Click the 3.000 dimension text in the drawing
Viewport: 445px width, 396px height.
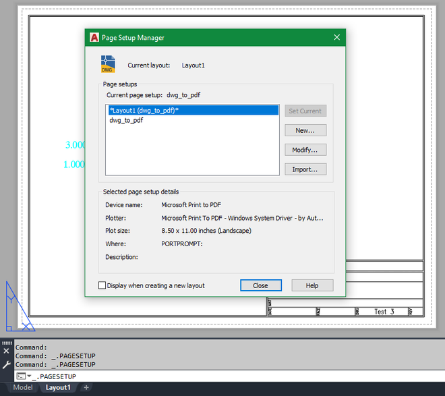pyautogui.click(x=76, y=145)
